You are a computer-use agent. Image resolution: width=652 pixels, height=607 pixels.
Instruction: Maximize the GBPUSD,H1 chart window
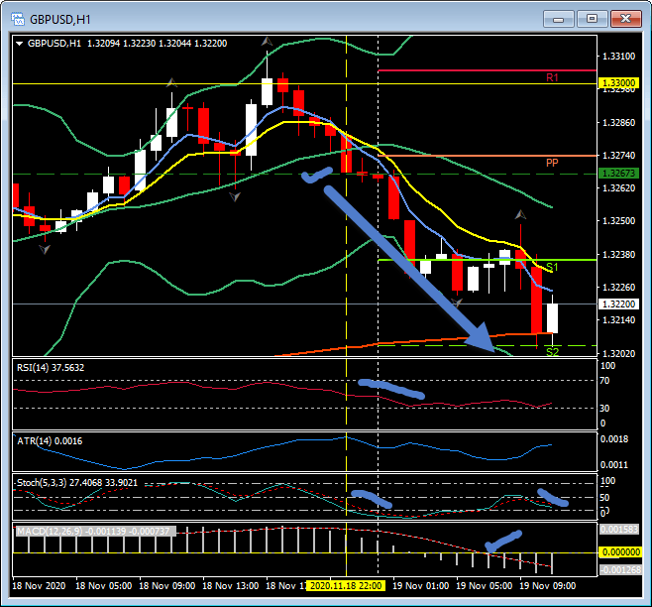(592, 19)
